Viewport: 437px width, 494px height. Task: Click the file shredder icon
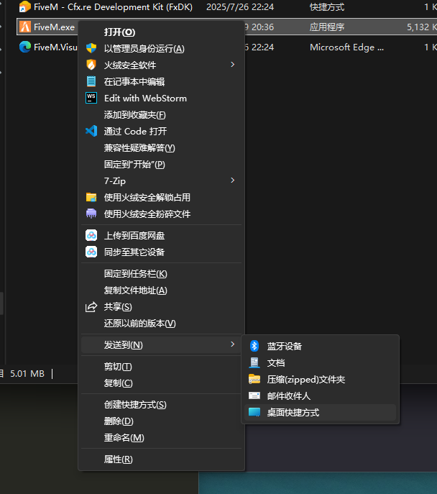tap(91, 214)
